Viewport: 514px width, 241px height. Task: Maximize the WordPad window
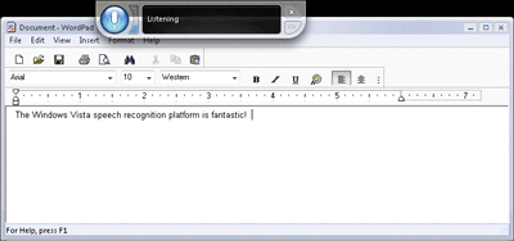[x=486, y=28]
